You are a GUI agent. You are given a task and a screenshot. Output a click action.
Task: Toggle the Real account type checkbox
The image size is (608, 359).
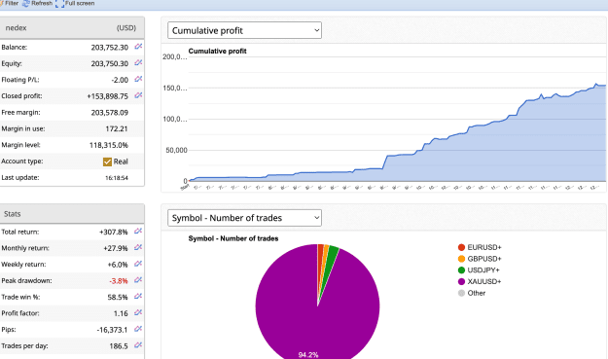[x=107, y=162]
